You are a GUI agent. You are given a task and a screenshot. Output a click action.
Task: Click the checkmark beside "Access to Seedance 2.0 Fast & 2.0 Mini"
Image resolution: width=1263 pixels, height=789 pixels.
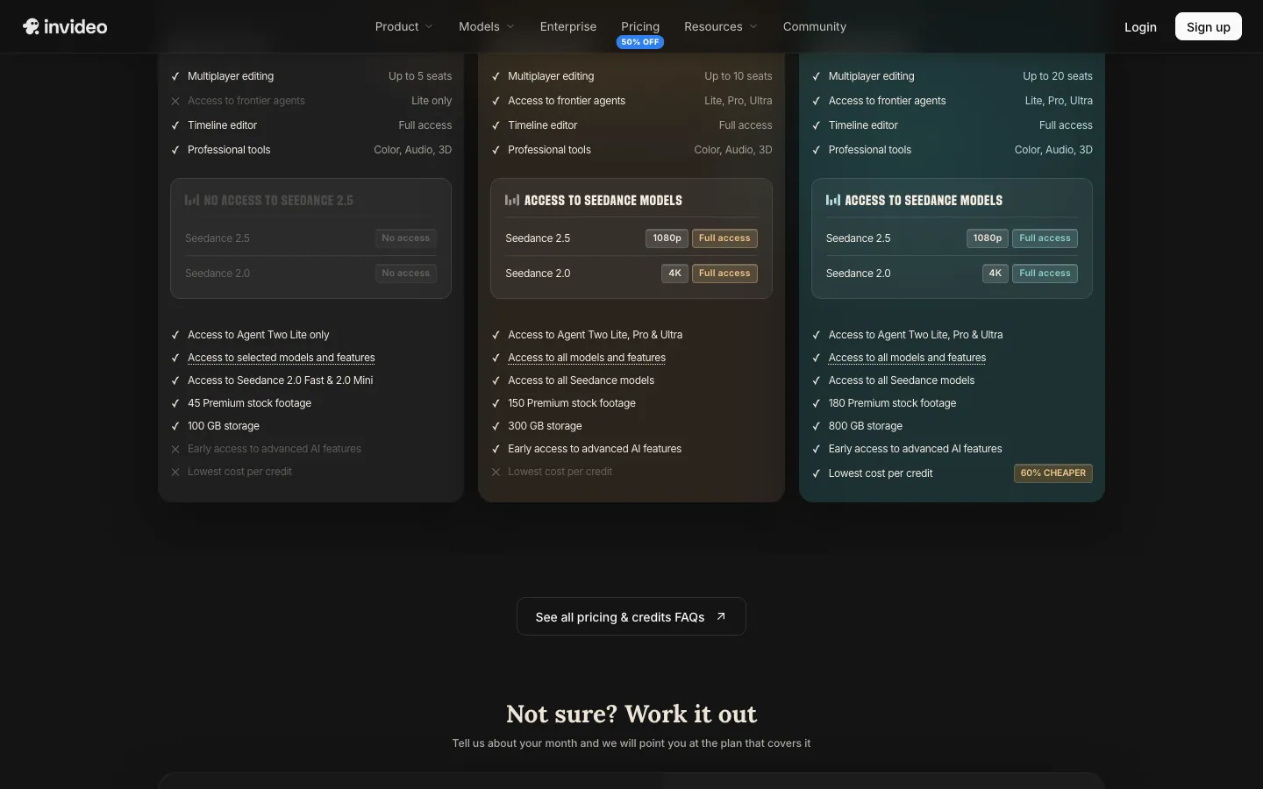175,380
